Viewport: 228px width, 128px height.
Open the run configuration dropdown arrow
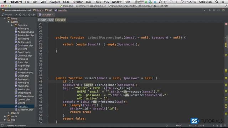click(204, 10)
